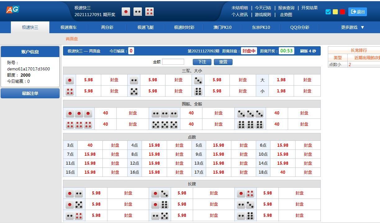Select the triple-fours red dice combination

click(x=79, y=125)
